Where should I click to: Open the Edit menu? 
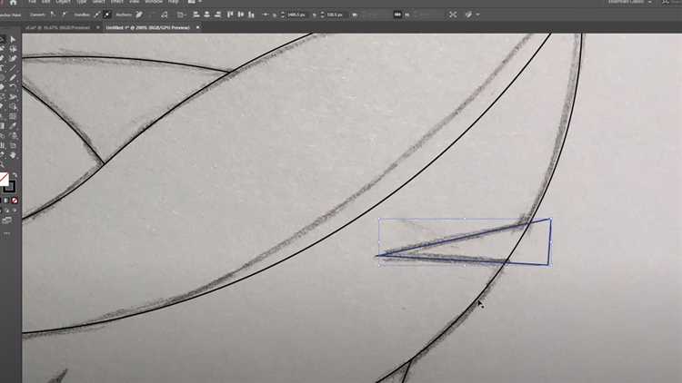(45, 2)
